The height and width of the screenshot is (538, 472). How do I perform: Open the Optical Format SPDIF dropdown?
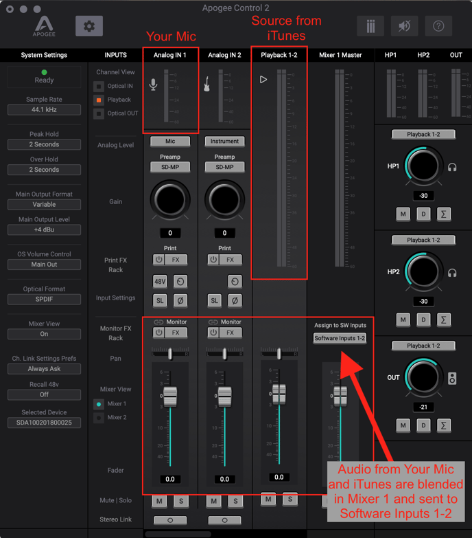click(44, 299)
